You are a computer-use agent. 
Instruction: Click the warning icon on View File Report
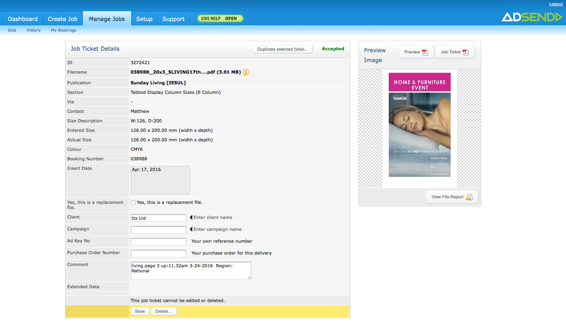coord(469,197)
